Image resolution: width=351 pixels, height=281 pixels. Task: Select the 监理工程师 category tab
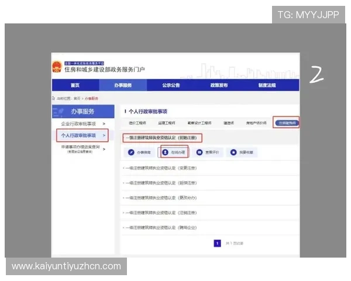point(167,123)
